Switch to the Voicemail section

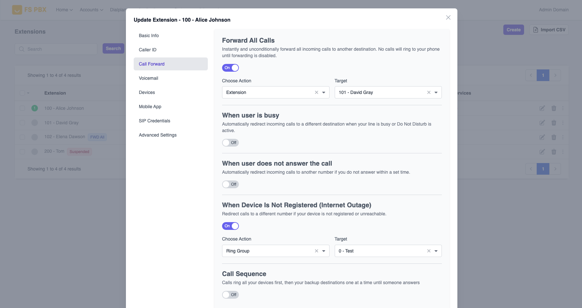(x=149, y=78)
